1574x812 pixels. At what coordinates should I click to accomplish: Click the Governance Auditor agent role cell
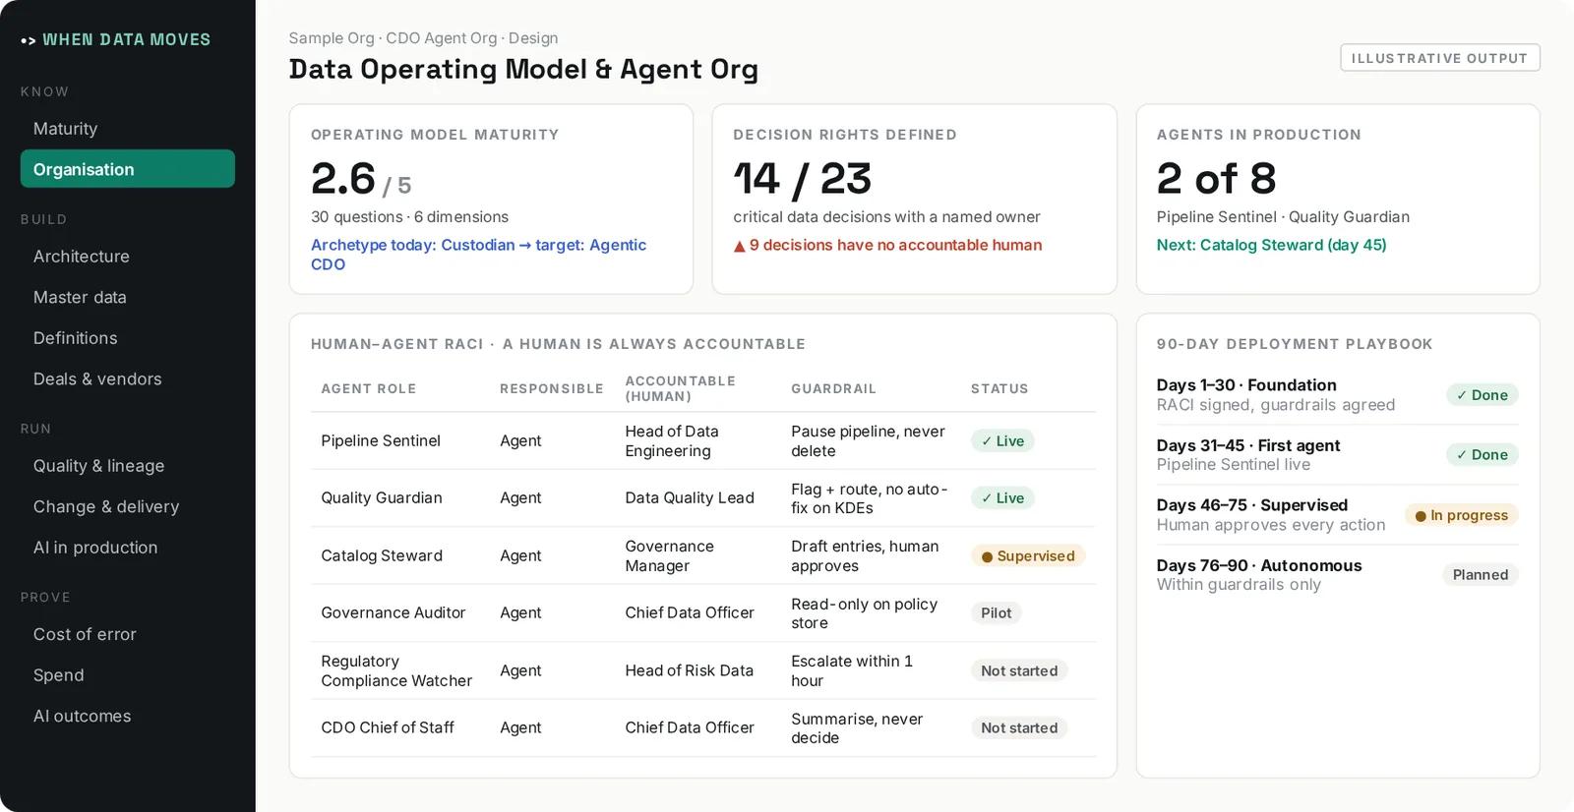click(x=393, y=613)
